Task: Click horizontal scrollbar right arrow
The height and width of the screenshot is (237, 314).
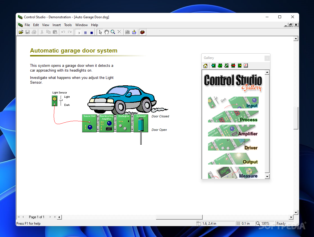Action: coord(291,217)
